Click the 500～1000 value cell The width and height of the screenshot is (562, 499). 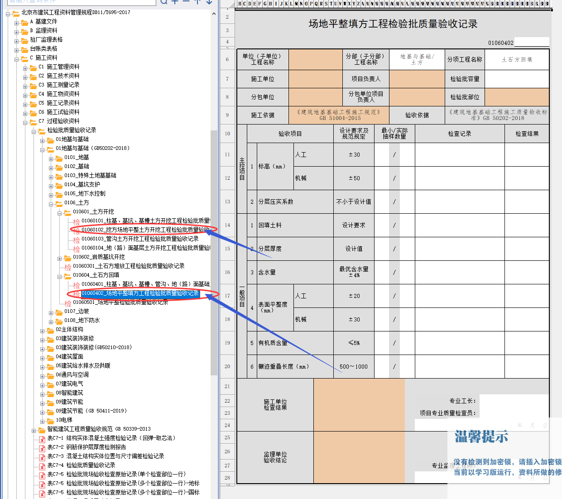[x=354, y=366]
